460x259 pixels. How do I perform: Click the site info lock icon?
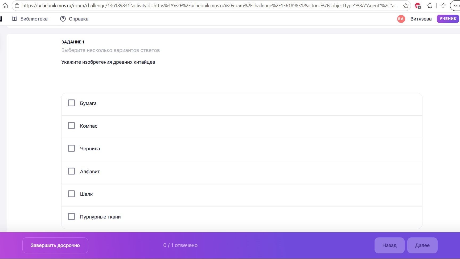[x=17, y=6]
